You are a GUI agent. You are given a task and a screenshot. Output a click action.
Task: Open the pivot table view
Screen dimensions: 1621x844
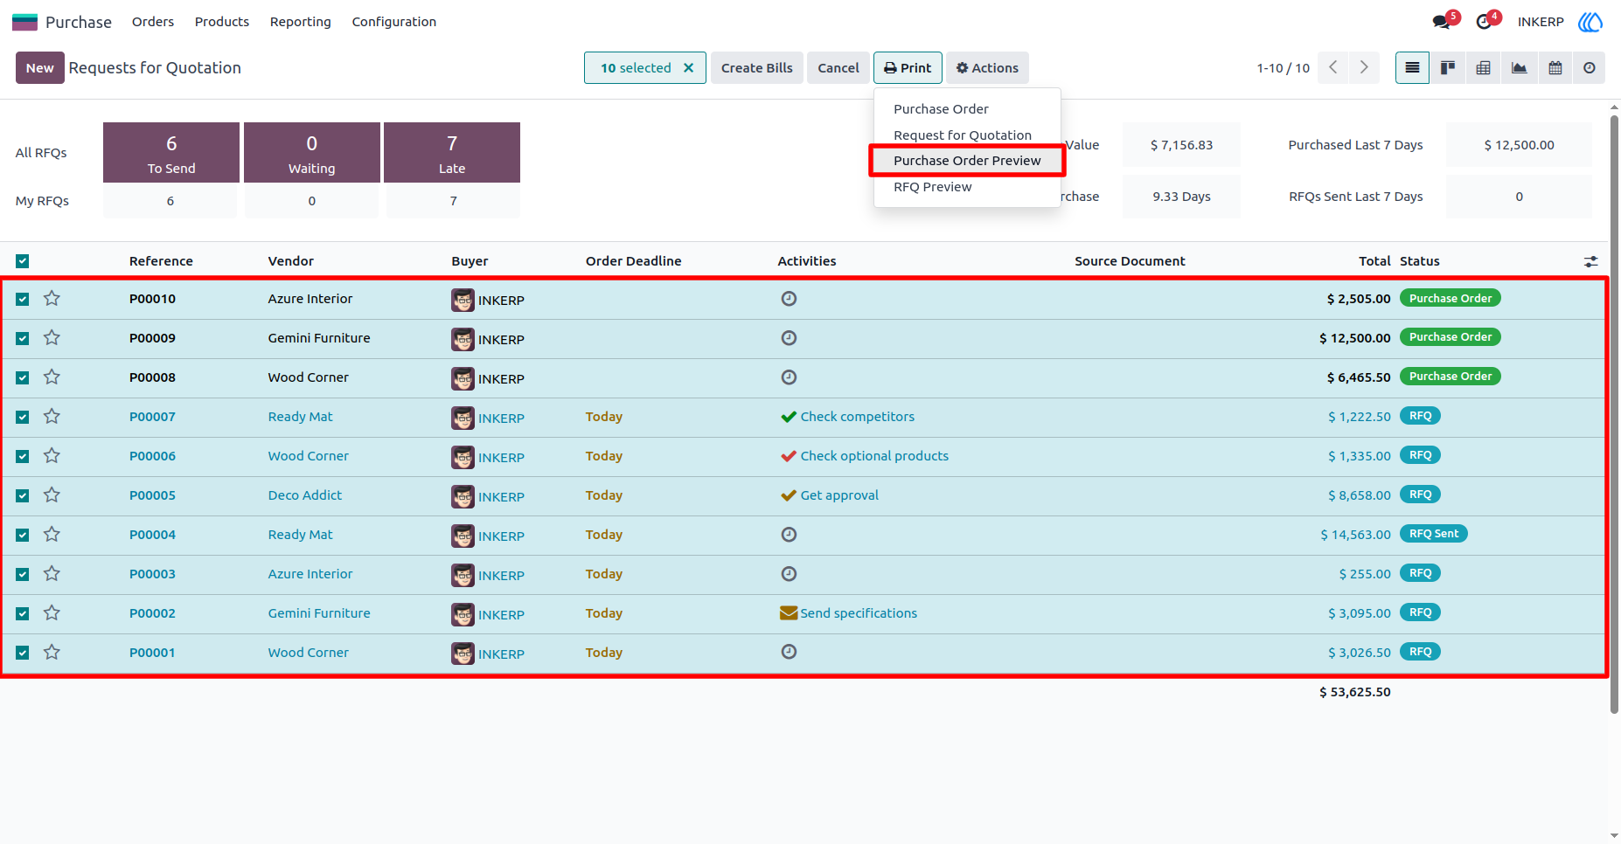pyautogui.click(x=1484, y=68)
